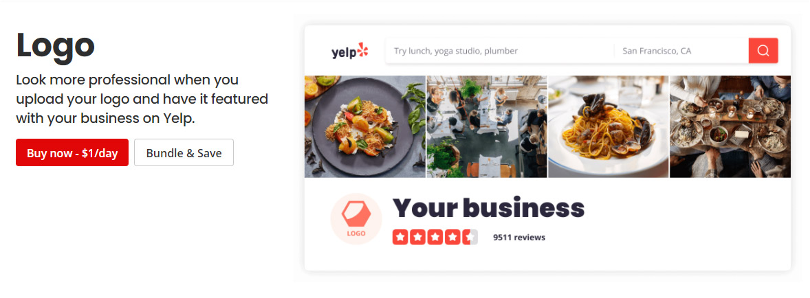Focus the Try lunch, yoga studio search field
This screenshot has width=810, height=298.
click(499, 51)
